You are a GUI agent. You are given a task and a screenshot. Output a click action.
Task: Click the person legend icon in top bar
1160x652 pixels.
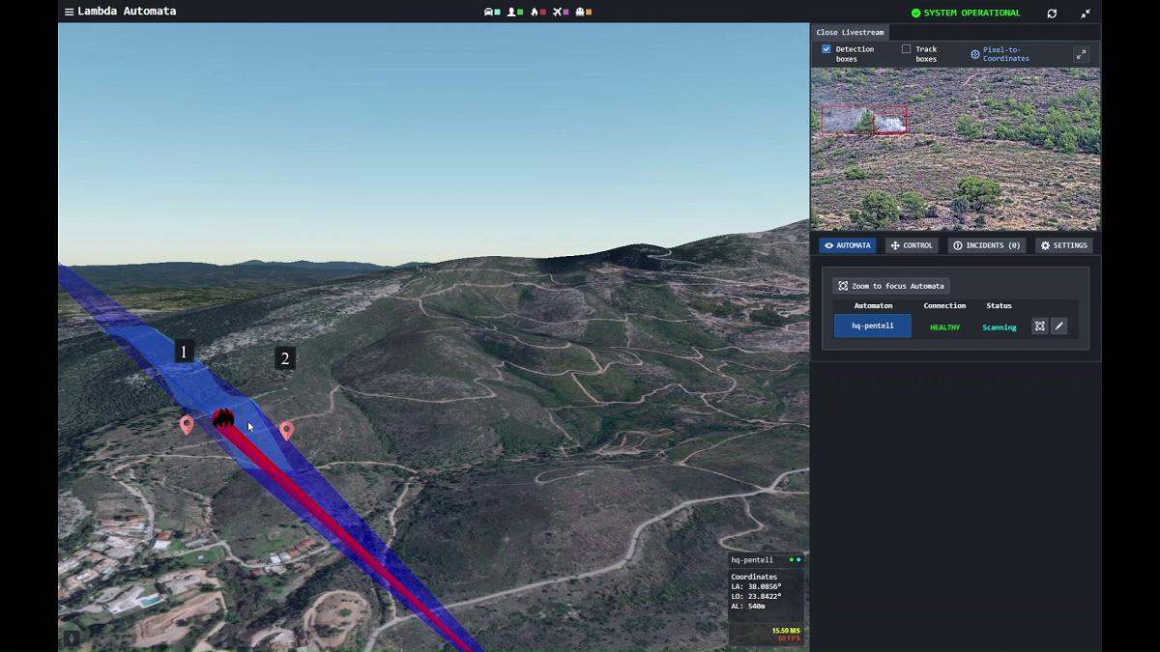(511, 13)
